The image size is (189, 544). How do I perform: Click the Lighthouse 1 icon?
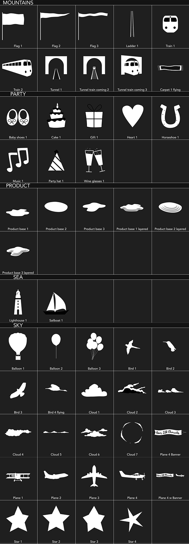pyautogui.click(x=18, y=302)
